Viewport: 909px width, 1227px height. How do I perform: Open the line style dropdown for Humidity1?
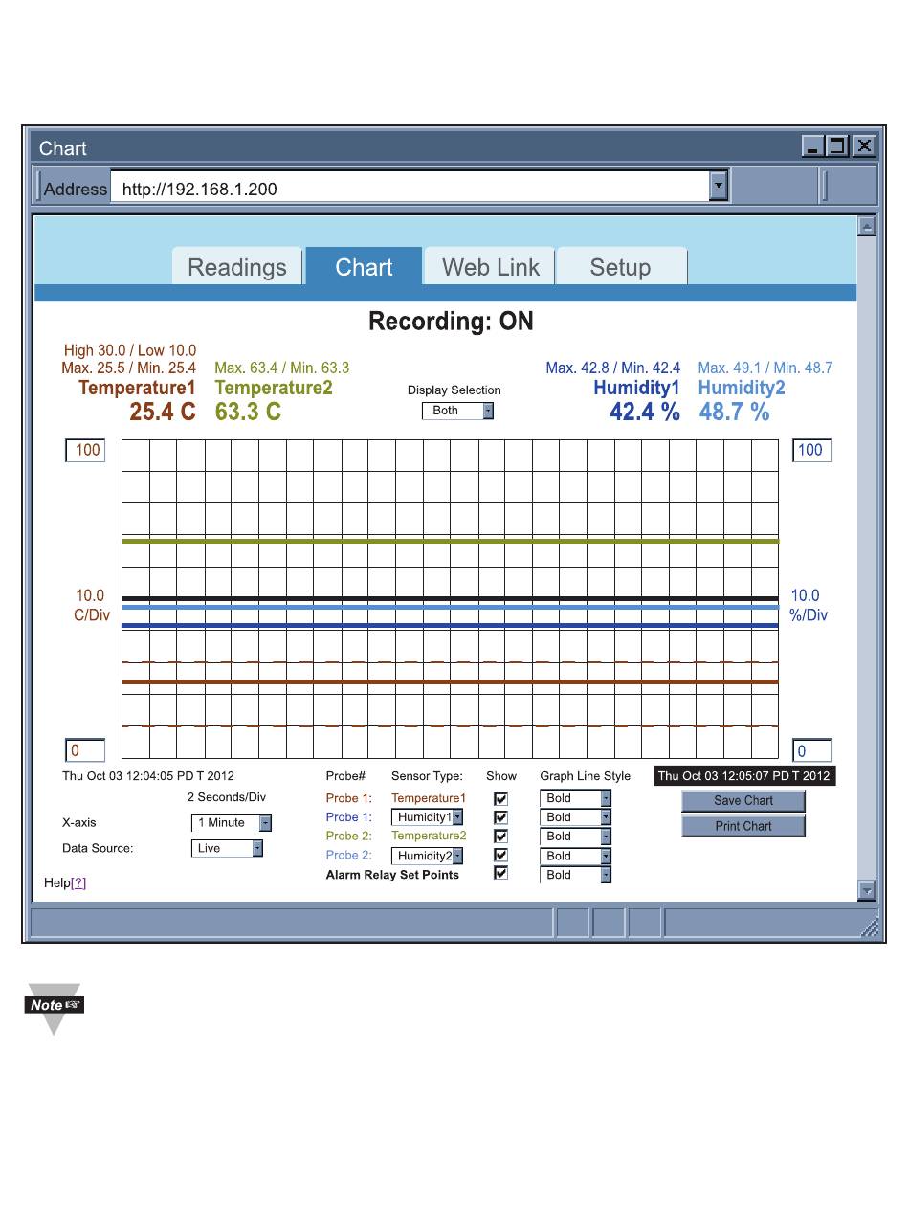click(x=575, y=817)
